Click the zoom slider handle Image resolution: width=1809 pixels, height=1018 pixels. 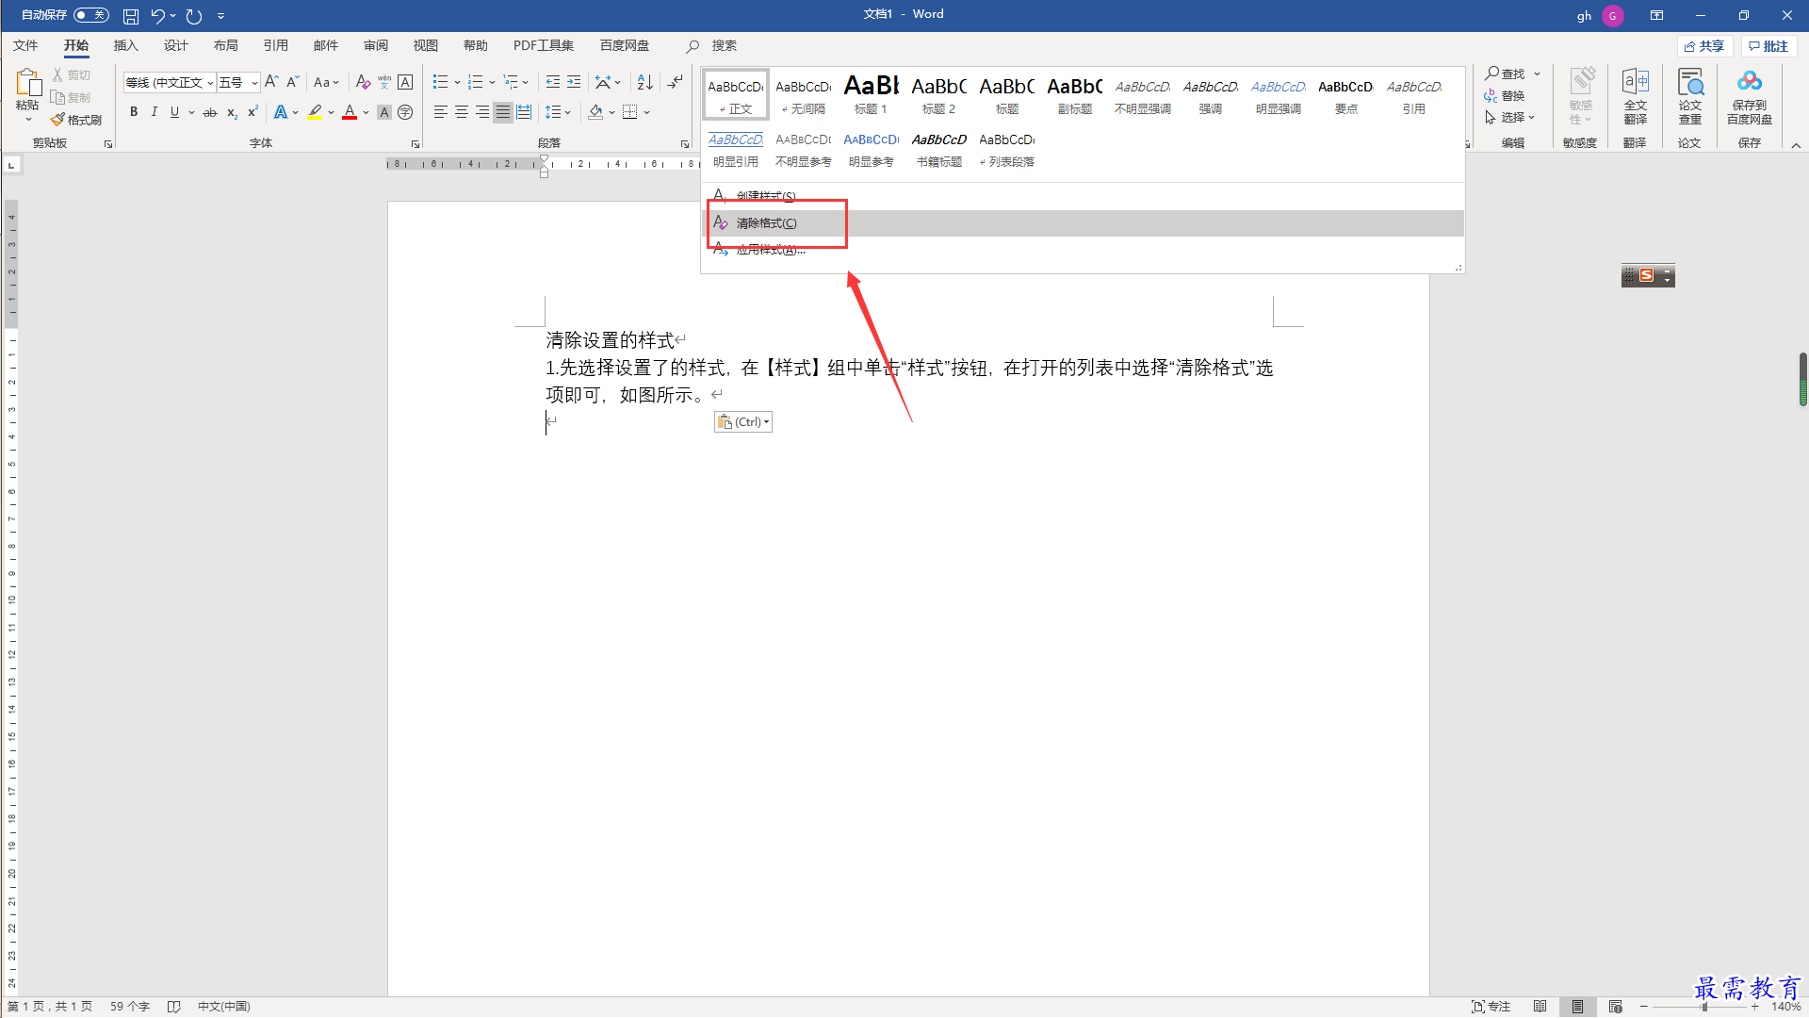(1704, 1007)
